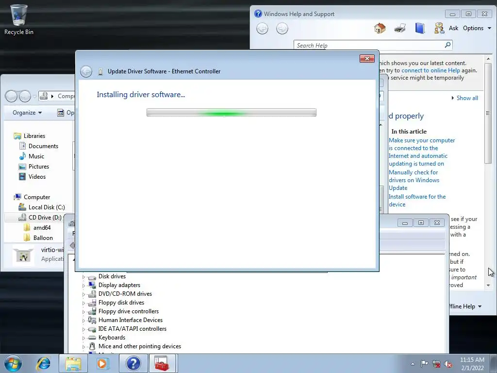The width and height of the screenshot is (497, 373).
Task: Click the installation progress bar
Action: [x=232, y=113]
